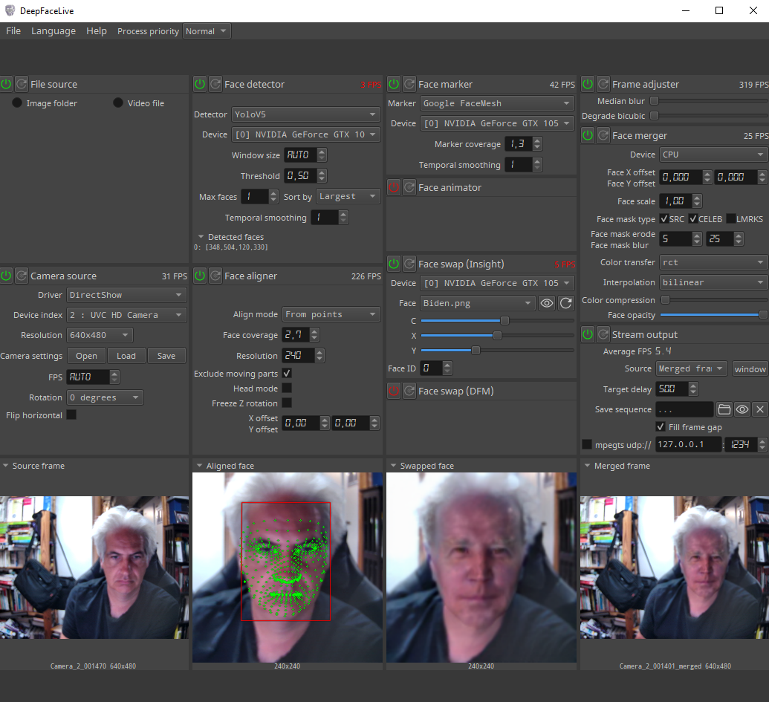The image size is (769, 702).
Task: Open the Detector YoloV5 dropdown
Action: (x=305, y=114)
